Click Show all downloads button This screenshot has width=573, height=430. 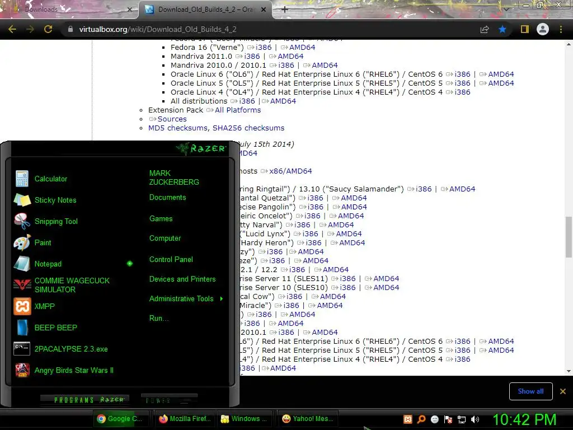[x=530, y=391]
